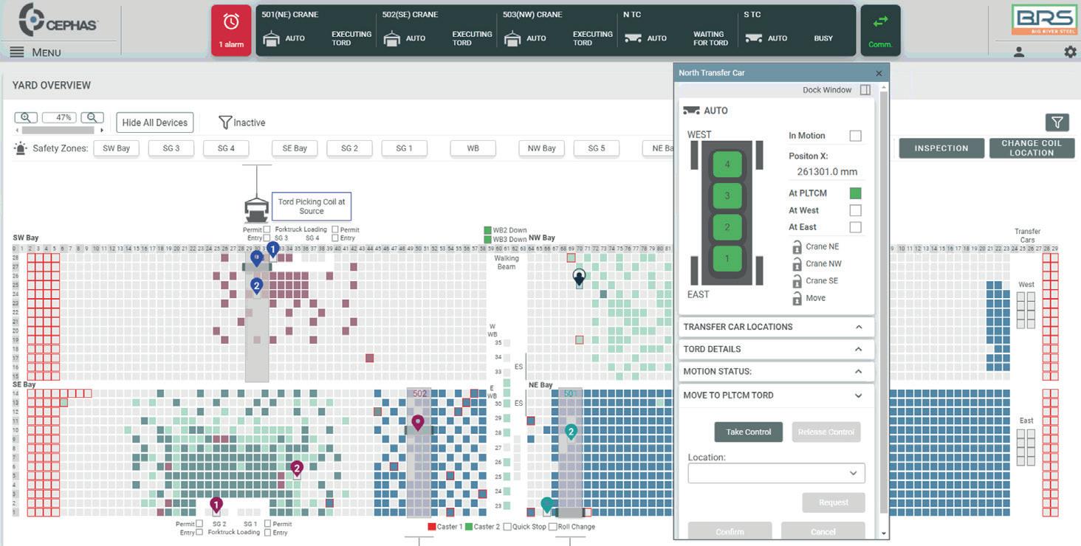
Task: Select magenta pin 1 in SE Bay
Action: coord(216,505)
